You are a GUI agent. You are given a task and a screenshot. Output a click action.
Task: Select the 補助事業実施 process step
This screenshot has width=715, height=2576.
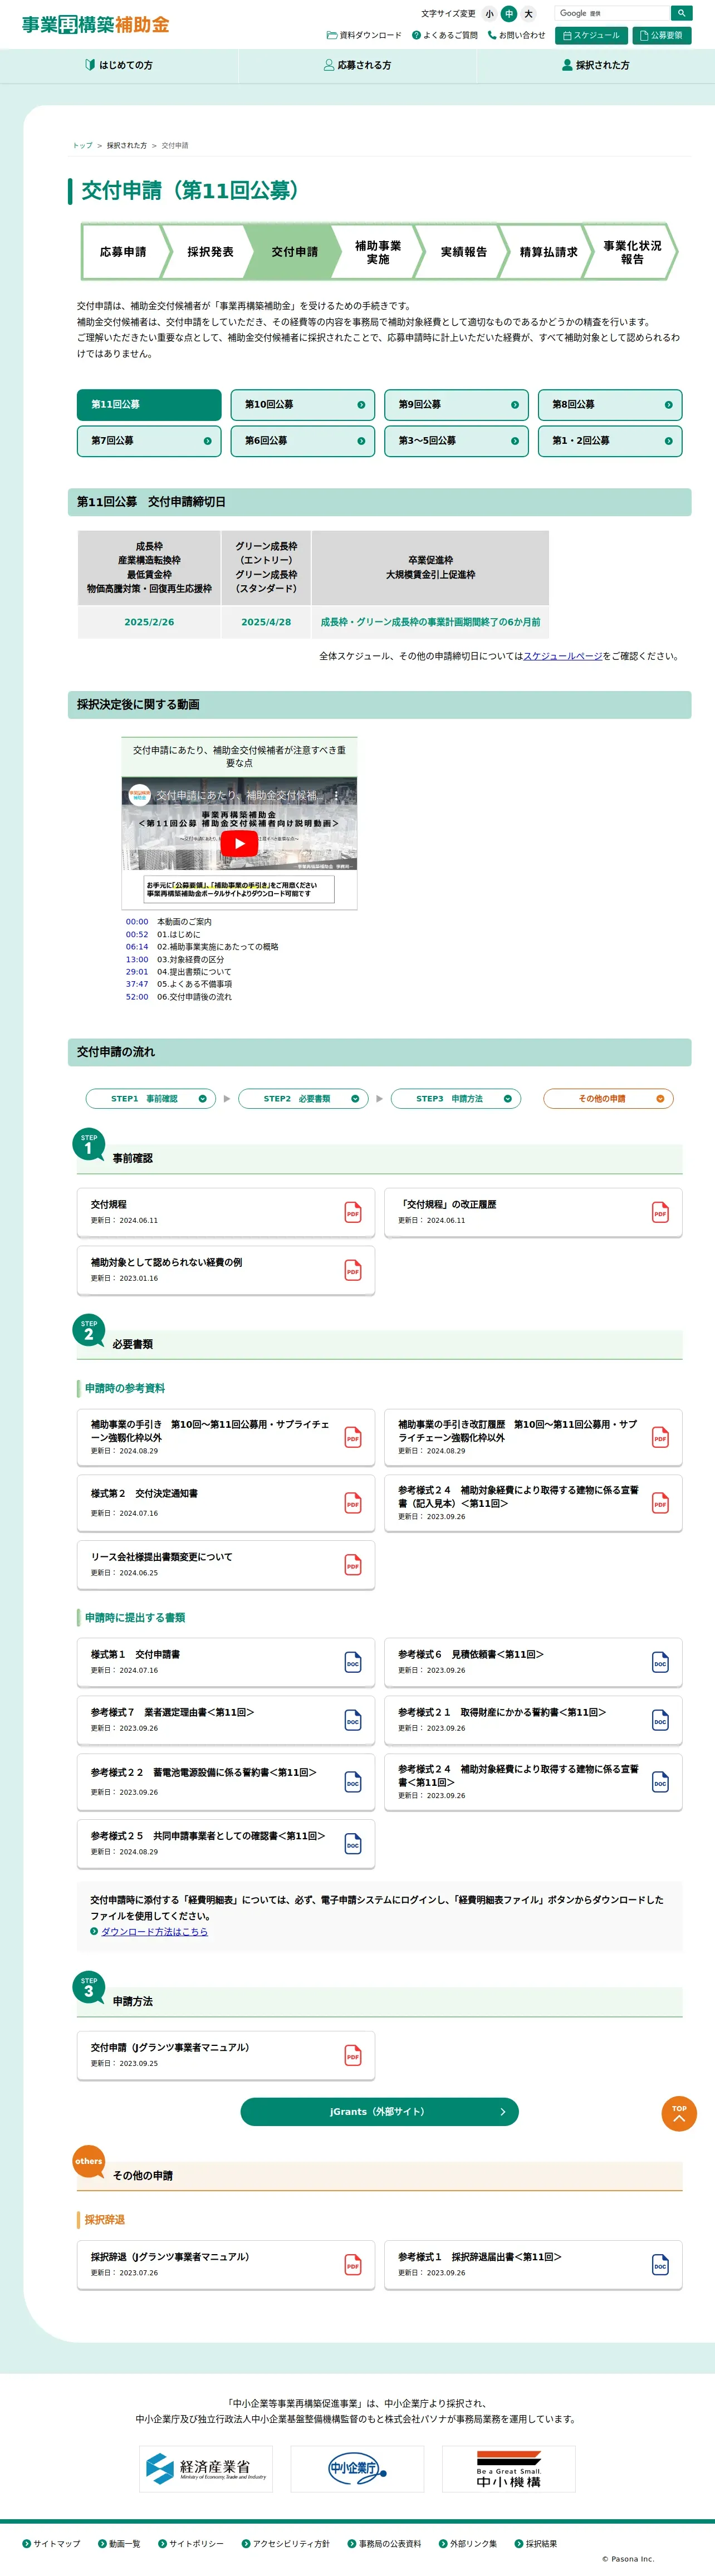point(378,252)
